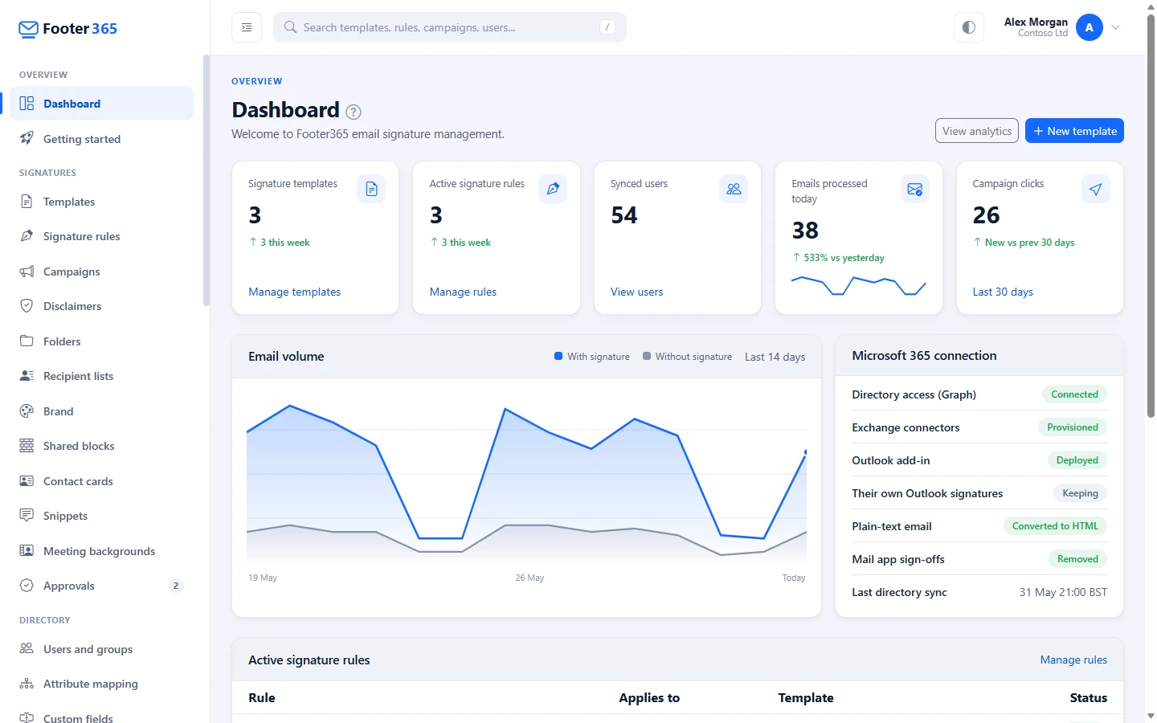Click the Campaign clicks card paper-plane icon

(1096, 189)
